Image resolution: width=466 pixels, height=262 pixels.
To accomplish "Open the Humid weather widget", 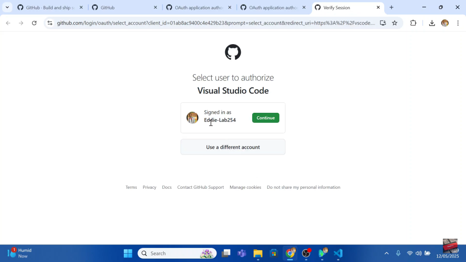I will point(20,253).
